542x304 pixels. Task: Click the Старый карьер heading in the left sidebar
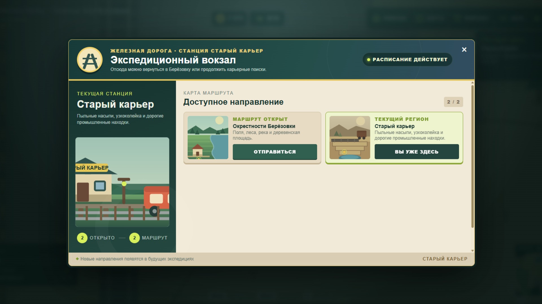115,104
